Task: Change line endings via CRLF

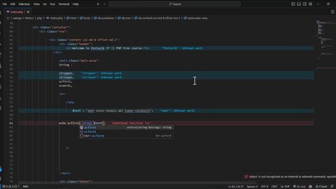Action: (274, 187)
